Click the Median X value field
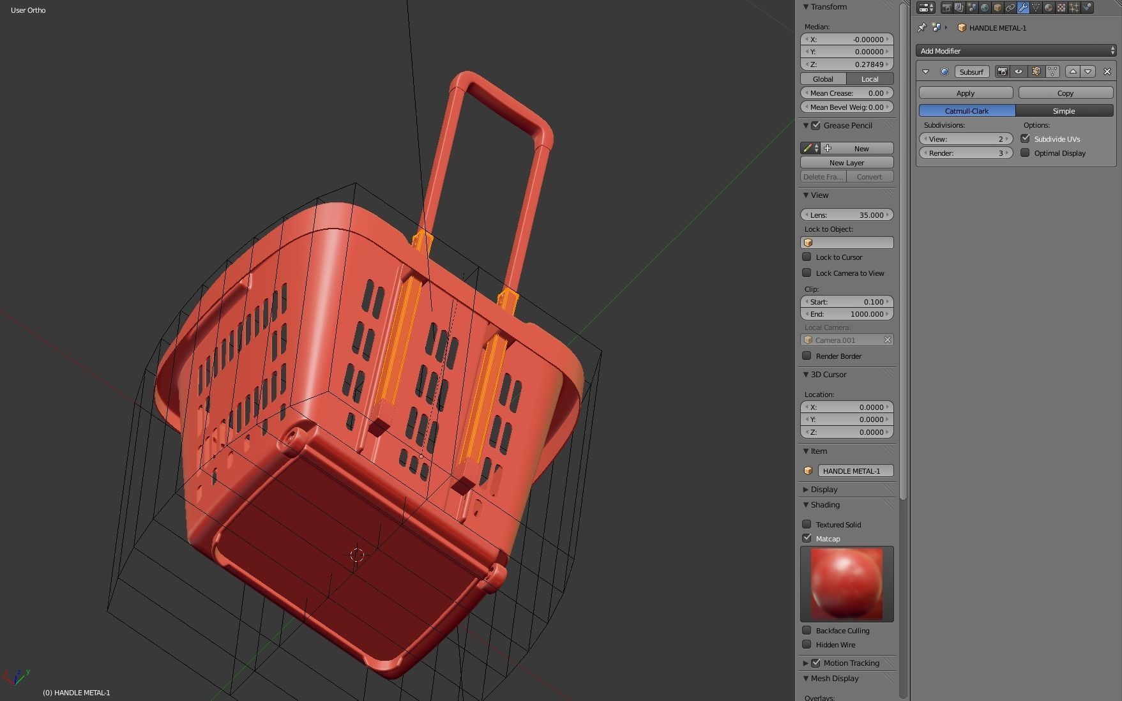The image size is (1122, 701). pyautogui.click(x=847, y=40)
